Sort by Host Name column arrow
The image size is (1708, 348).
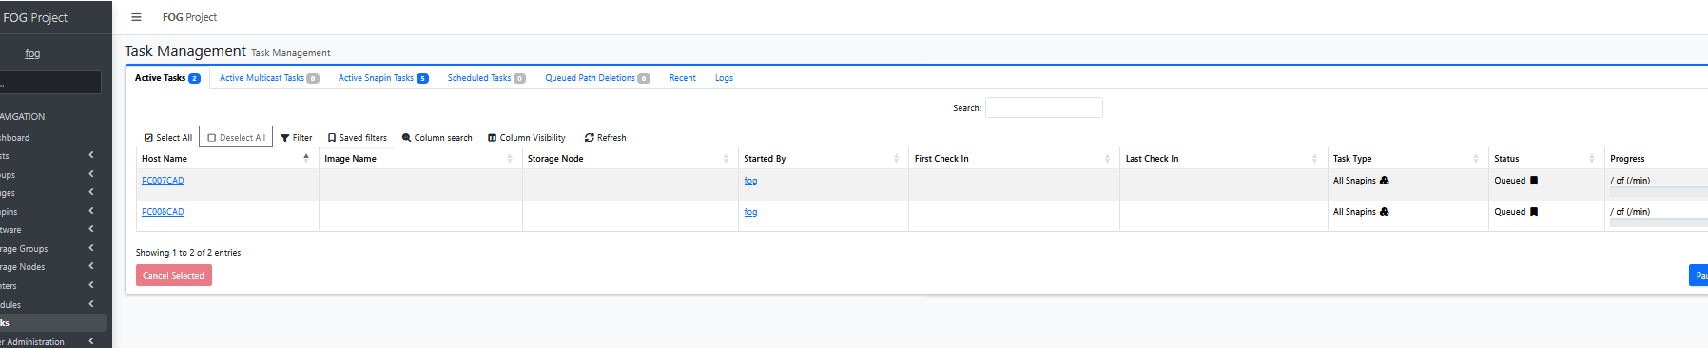coord(306,158)
